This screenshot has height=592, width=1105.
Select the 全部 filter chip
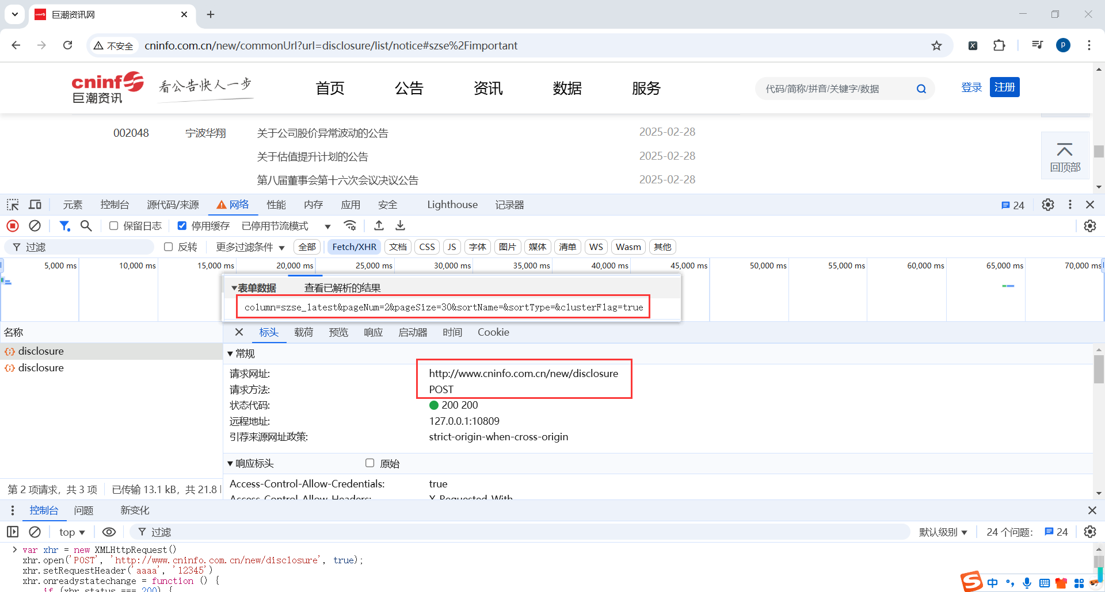pyautogui.click(x=307, y=247)
